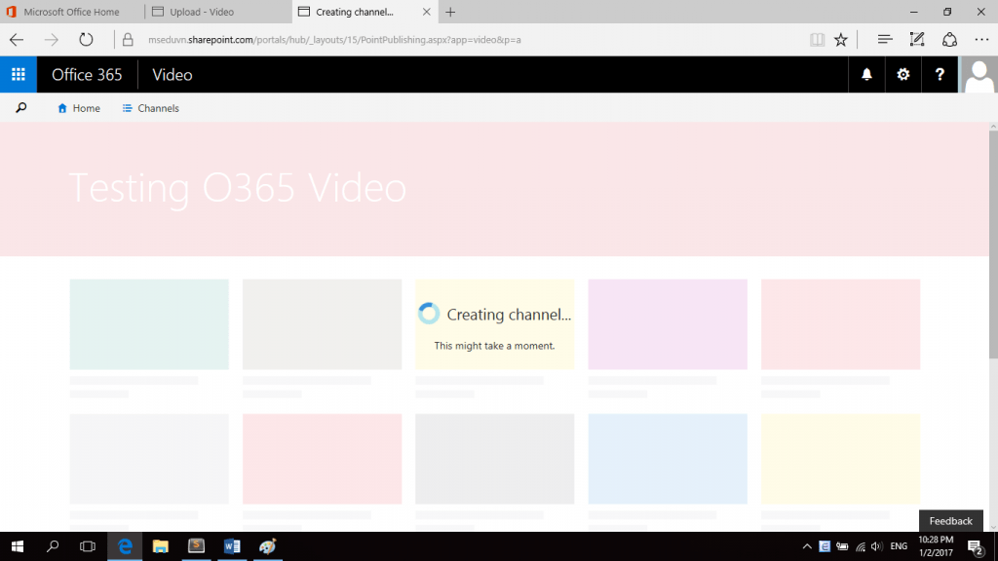Screen dimensions: 998x561
Task: Open the volume control in tray
Action: (x=876, y=546)
